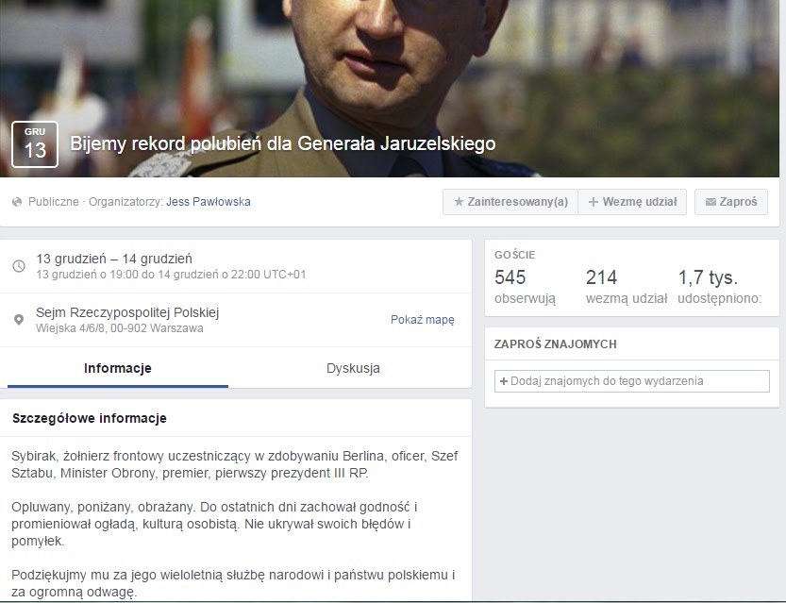Click the star icon on Zainteresowany(a)

click(459, 202)
